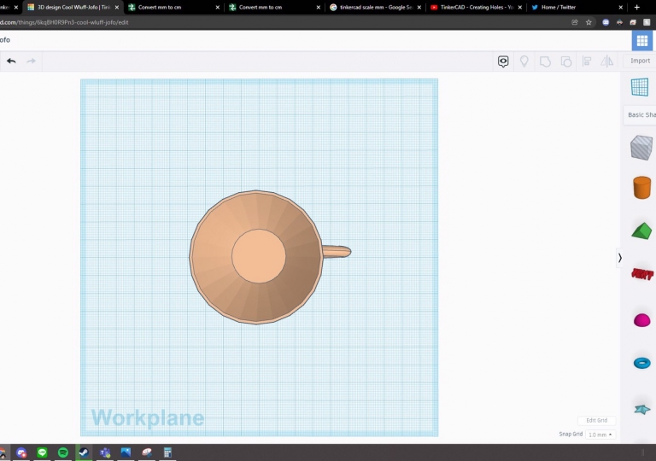Select the Workplane tool in the side panel
Viewport: 656px width, 461px height.
point(640,87)
